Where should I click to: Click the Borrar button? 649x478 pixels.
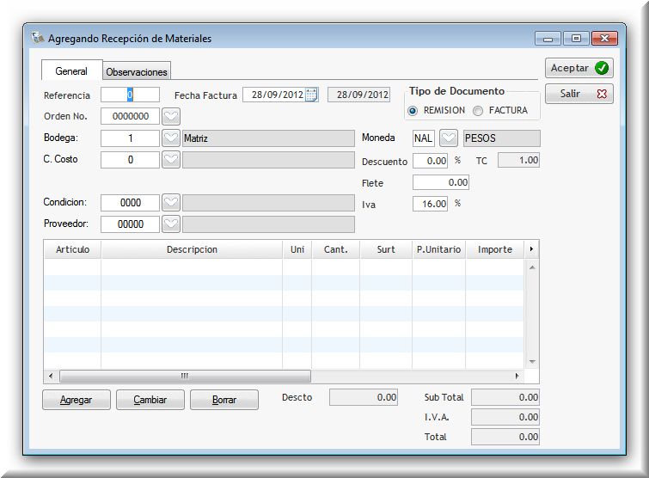coord(223,400)
